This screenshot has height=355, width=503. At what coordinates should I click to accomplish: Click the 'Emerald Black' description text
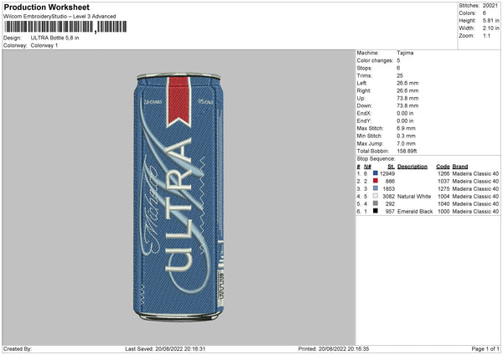point(415,212)
